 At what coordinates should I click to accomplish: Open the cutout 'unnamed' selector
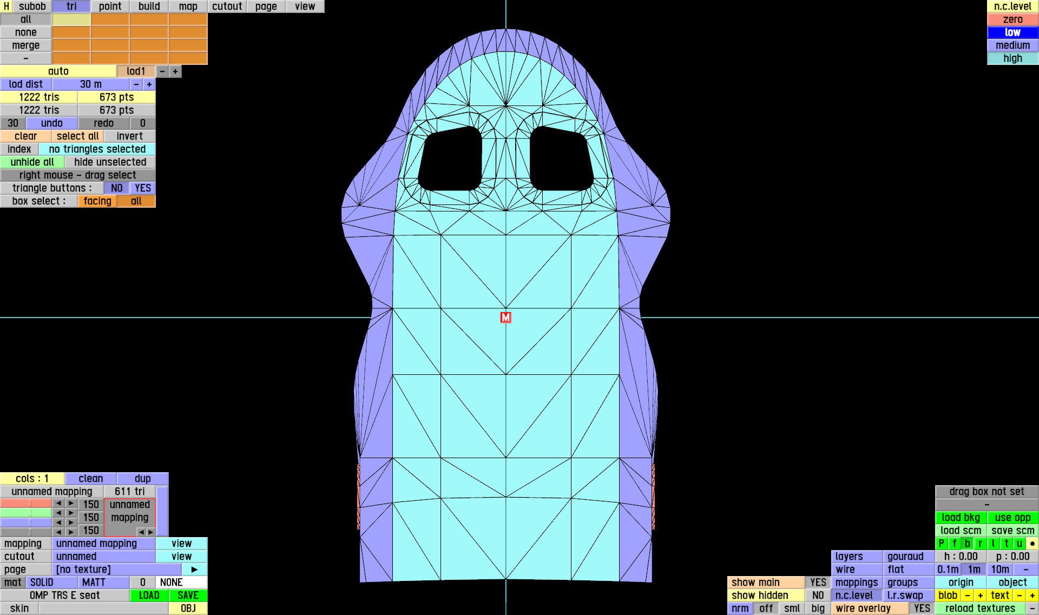103,557
